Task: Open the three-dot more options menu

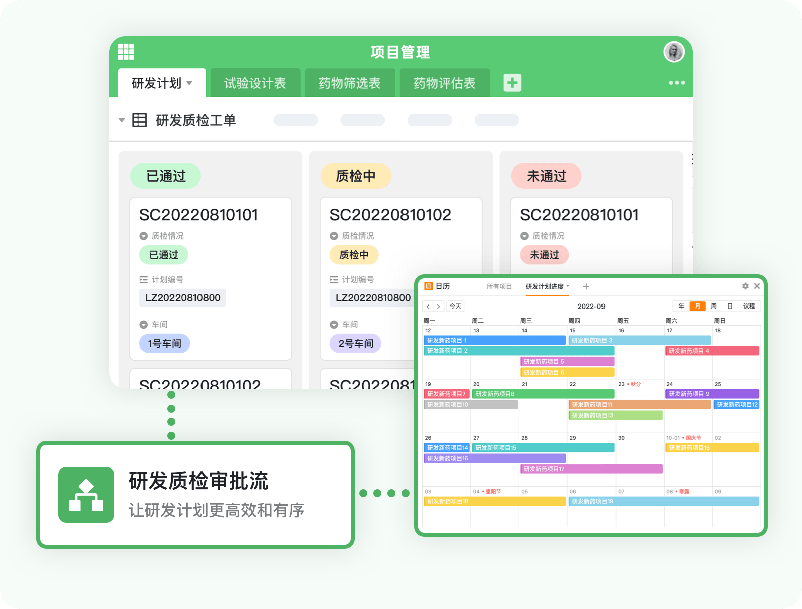Action: point(676,83)
